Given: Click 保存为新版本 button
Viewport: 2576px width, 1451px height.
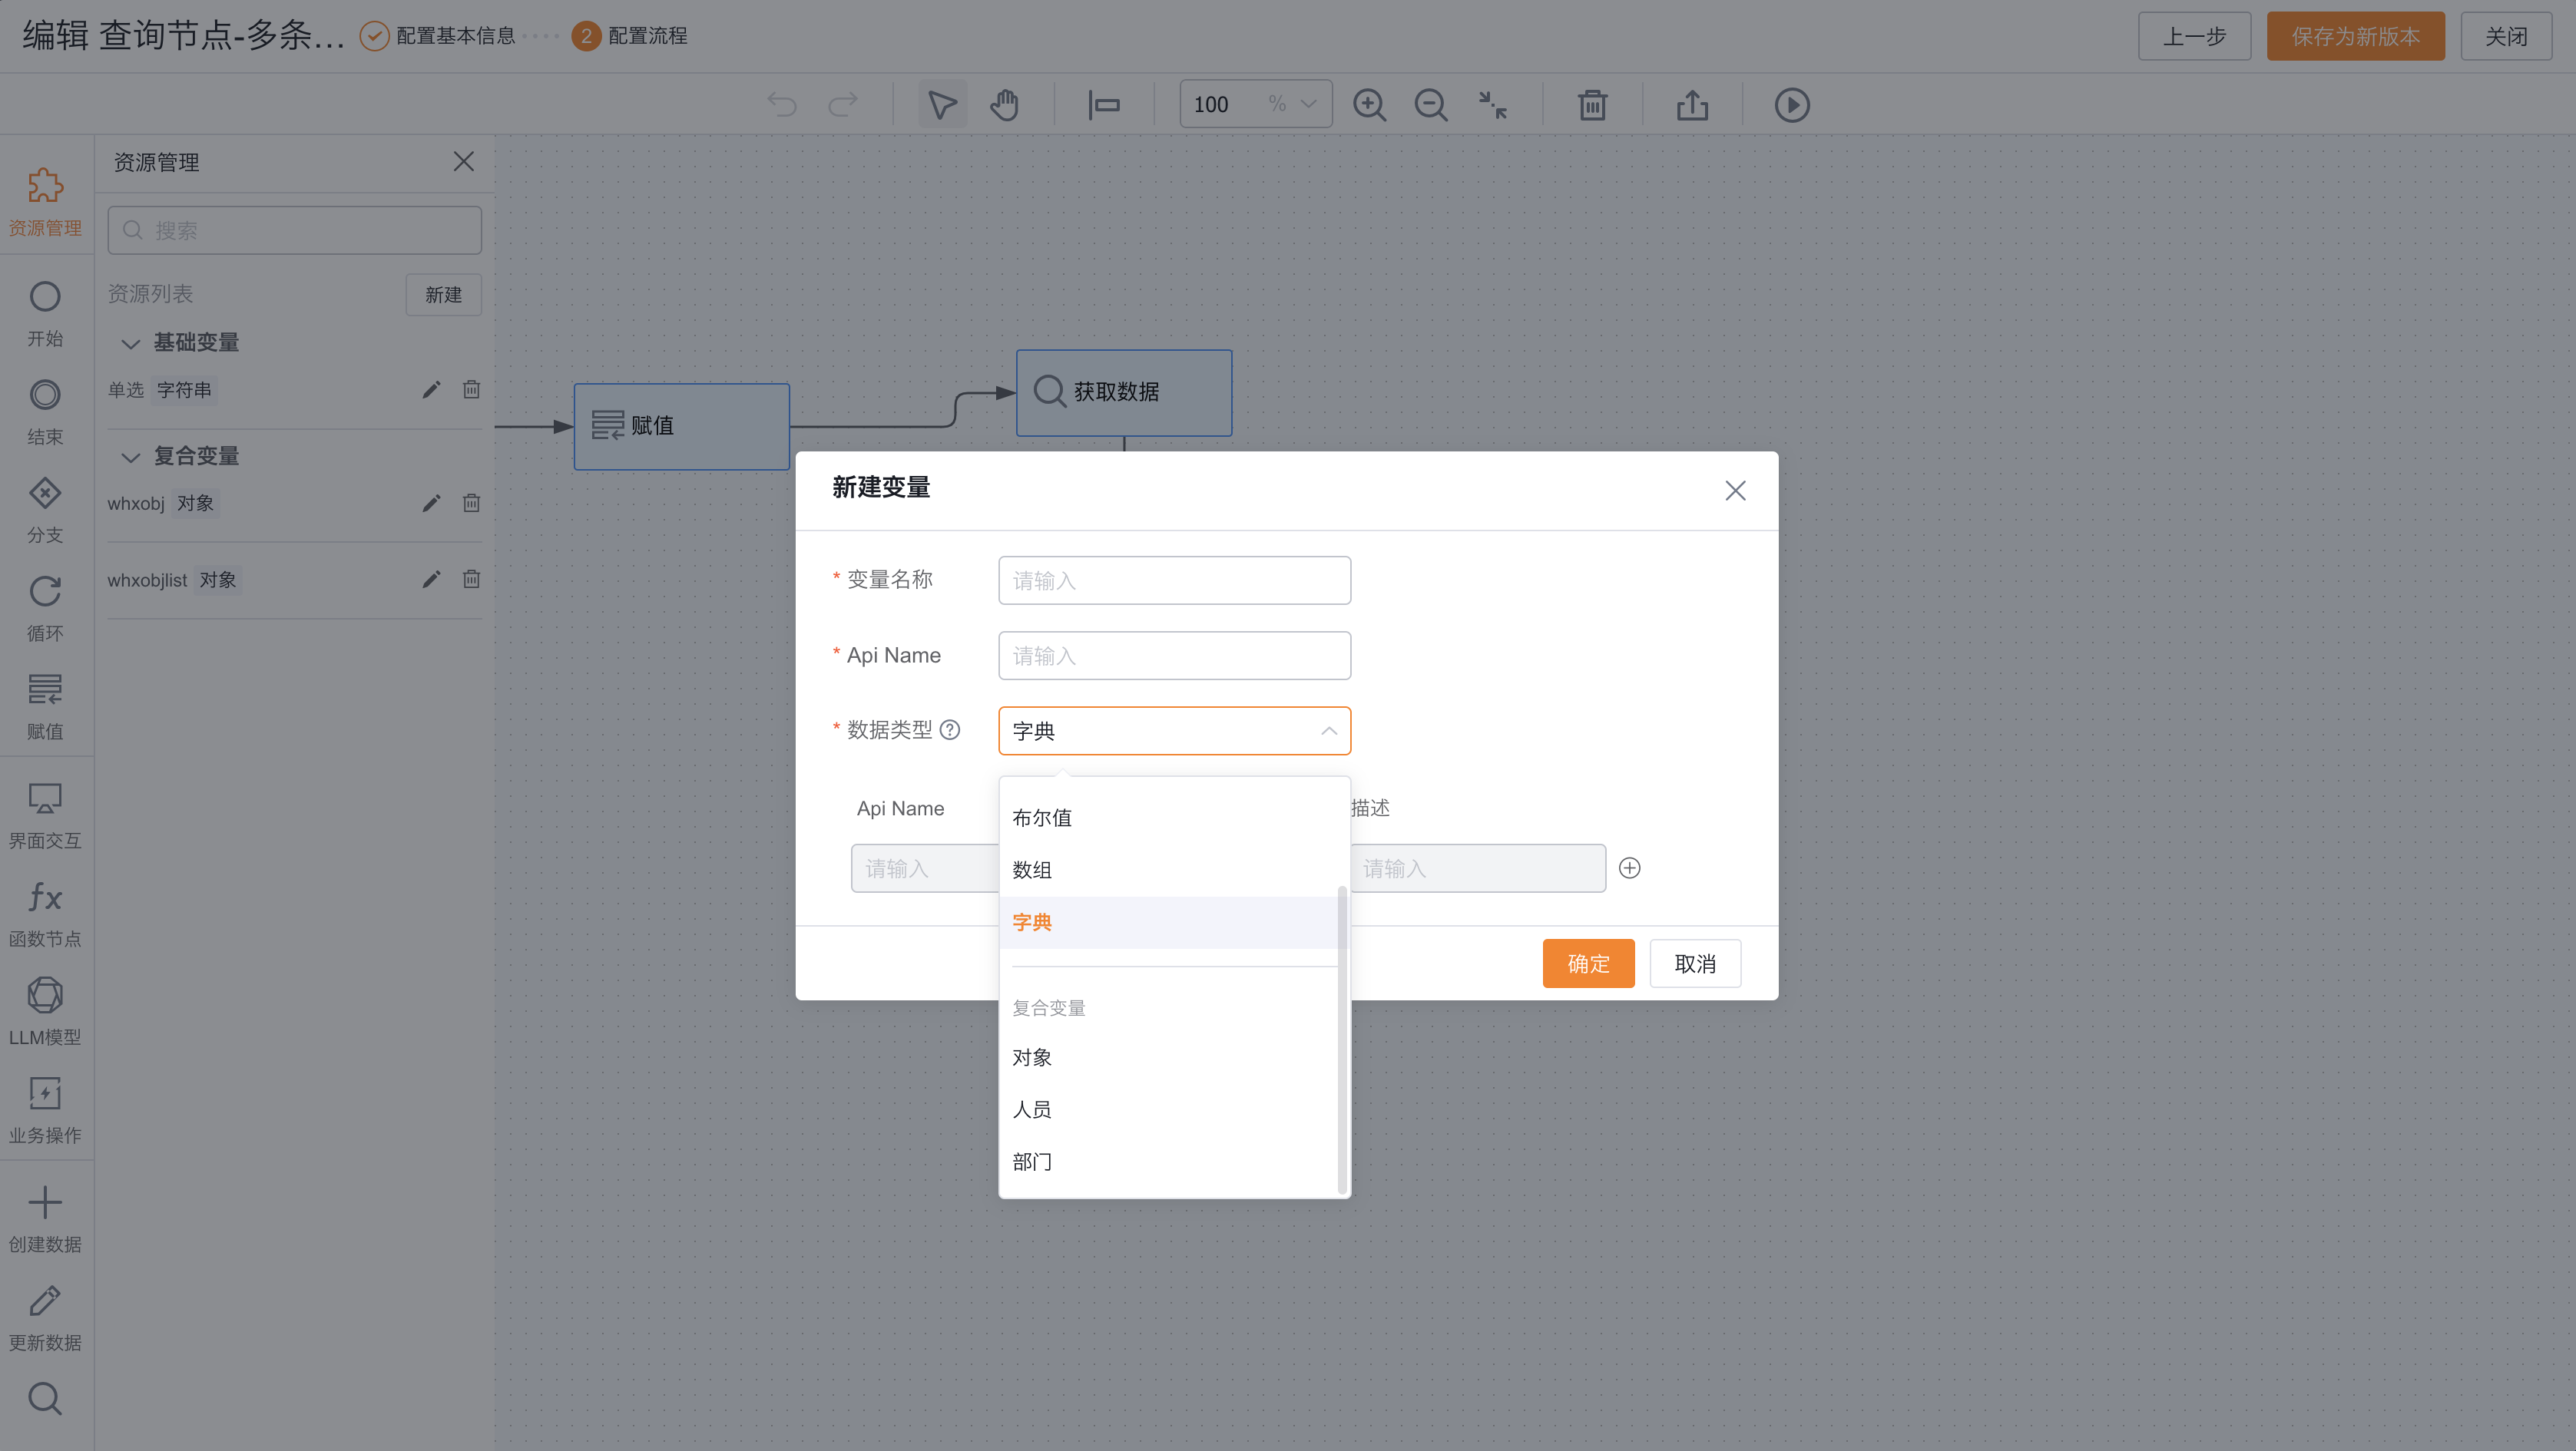Looking at the screenshot, I should [2355, 36].
